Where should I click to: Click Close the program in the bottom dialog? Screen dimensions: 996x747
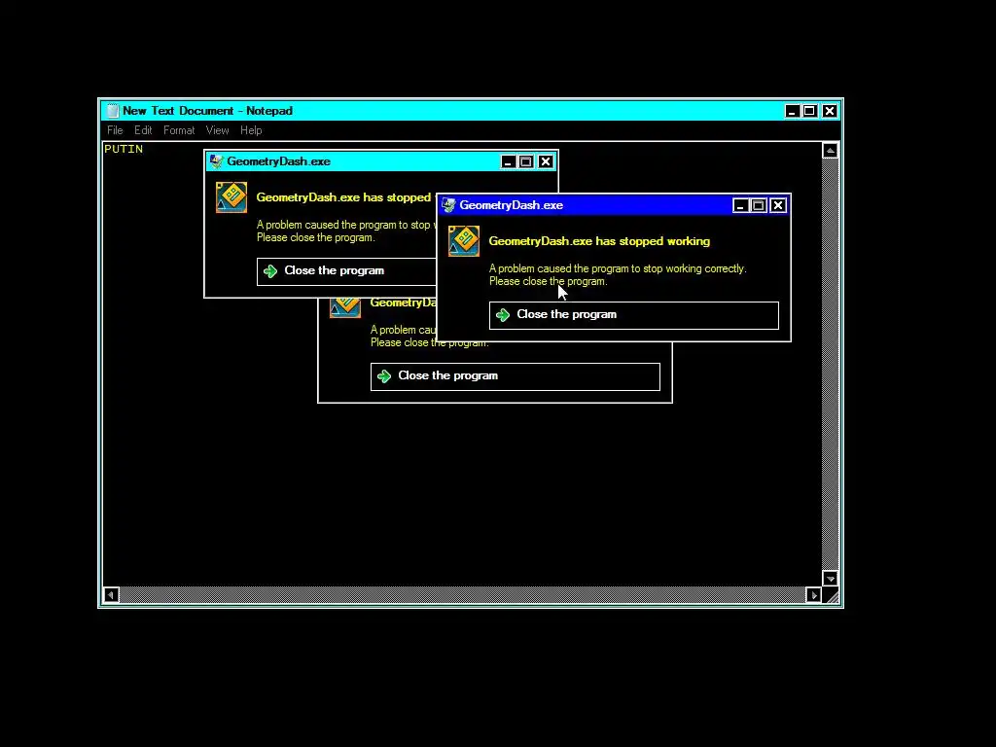516,376
